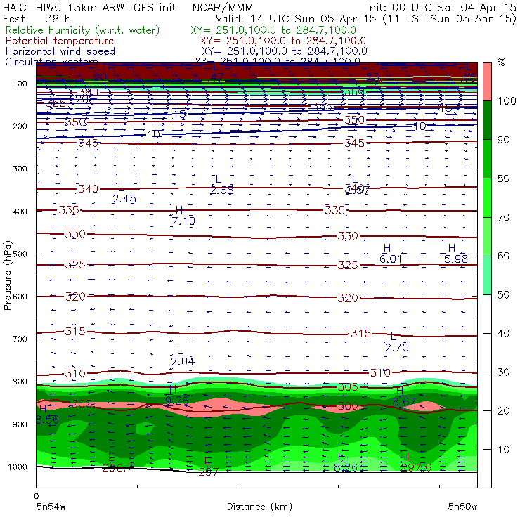Image resolution: width=520 pixels, height=520 pixels.
Task: Click the 70–80% bright green colorbar segment
Action: coord(487,197)
